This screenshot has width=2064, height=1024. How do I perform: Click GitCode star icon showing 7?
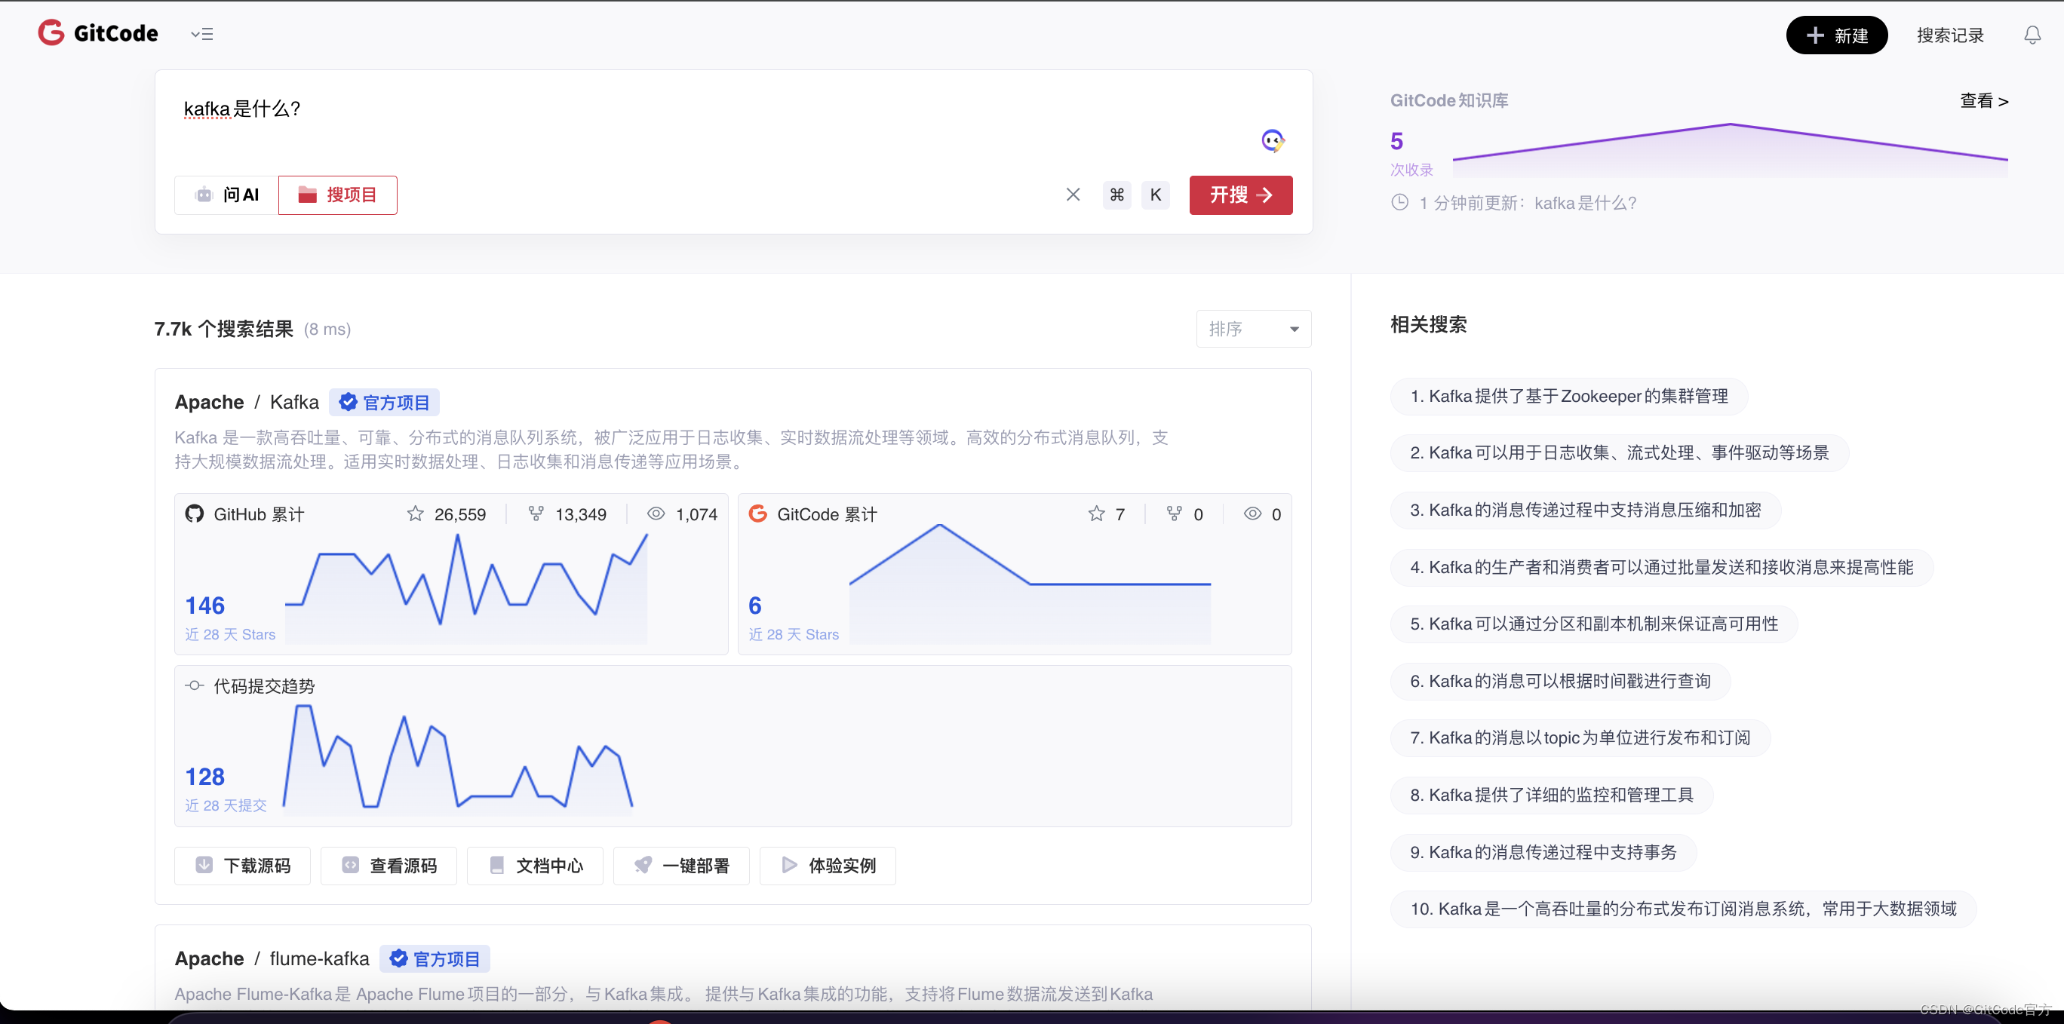point(1096,514)
